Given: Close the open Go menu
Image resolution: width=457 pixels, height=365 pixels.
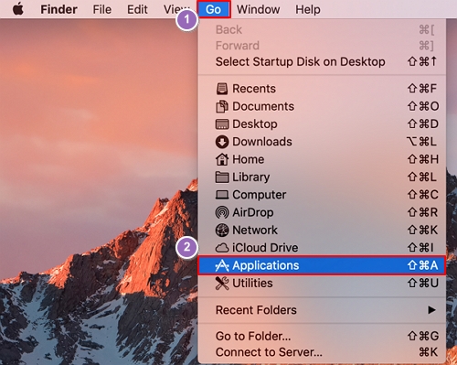Looking at the screenshot, I should 213,9.
